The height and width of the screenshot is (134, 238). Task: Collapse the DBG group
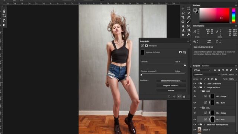[201, 91]
